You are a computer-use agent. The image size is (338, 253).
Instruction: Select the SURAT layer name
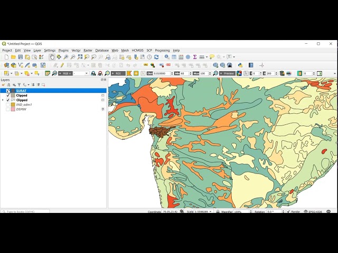21,91
